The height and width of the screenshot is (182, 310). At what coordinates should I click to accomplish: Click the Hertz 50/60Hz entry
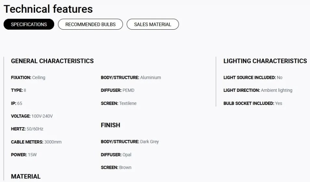27,129
